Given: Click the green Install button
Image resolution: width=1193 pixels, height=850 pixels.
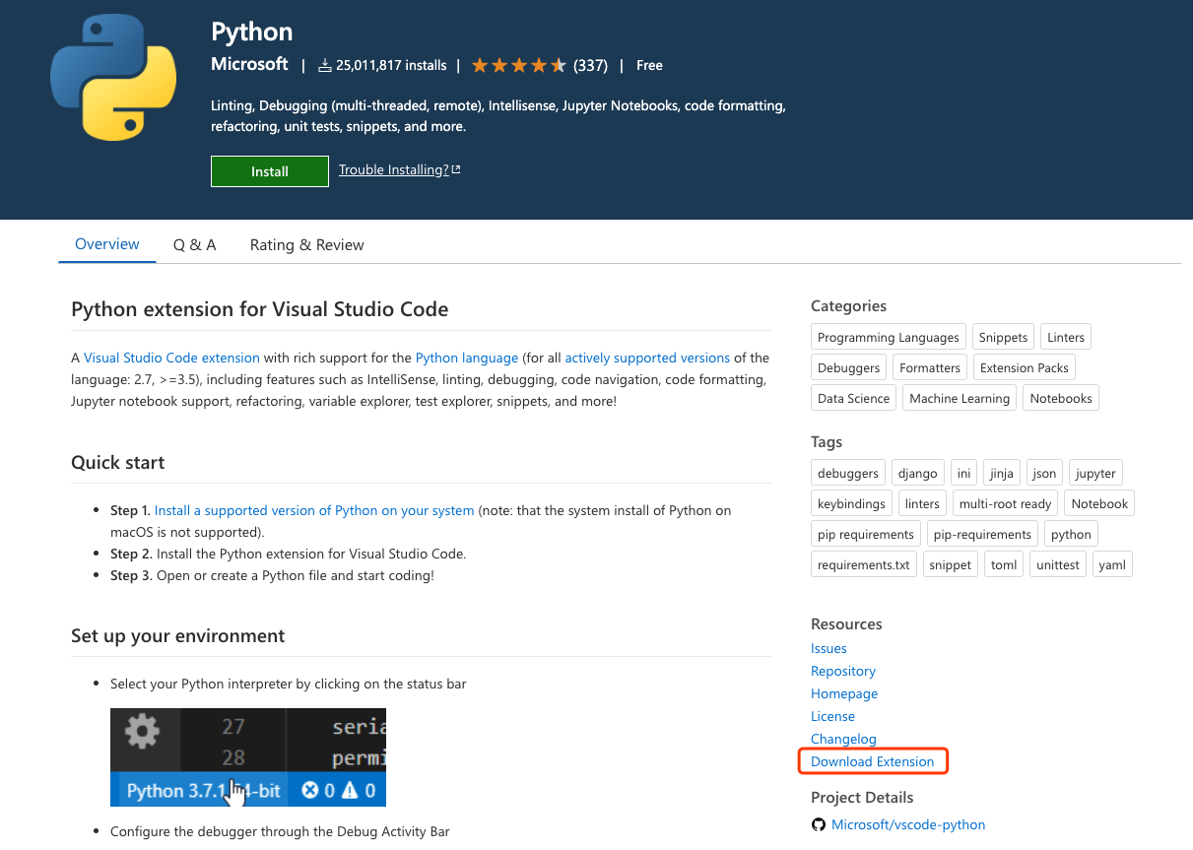Looking at the screenshot, I should point(269,170).
